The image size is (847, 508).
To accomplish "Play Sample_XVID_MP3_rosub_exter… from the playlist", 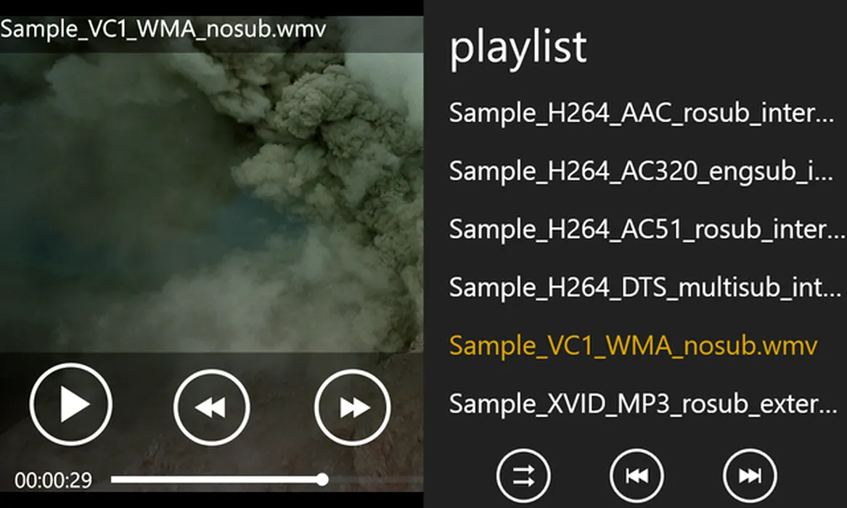I will pyautogui.click(x=643, y=403).
